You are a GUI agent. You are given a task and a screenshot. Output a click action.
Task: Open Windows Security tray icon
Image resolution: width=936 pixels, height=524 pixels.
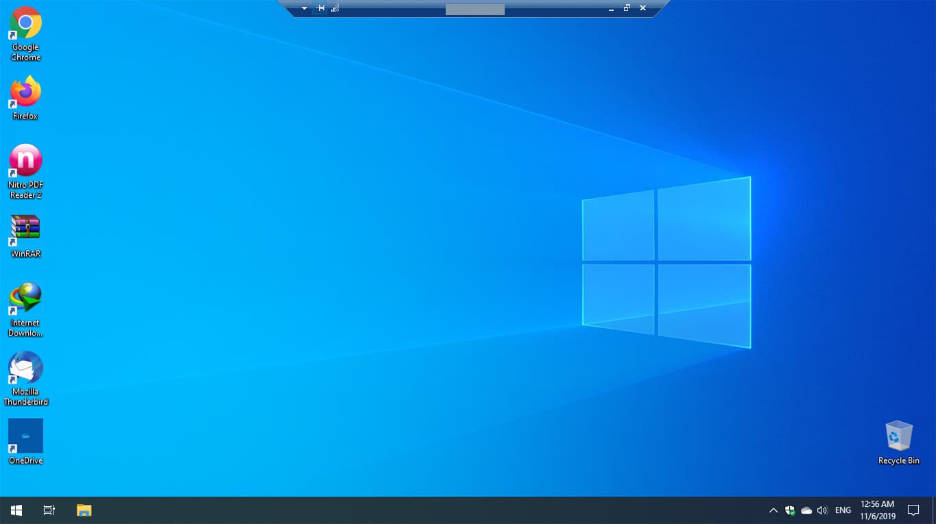coord(790,510)
